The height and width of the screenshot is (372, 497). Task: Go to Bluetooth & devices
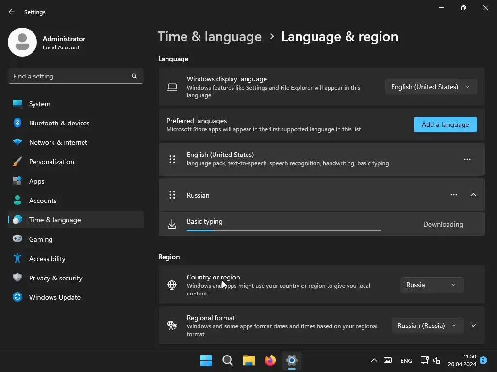pyautogui.click(x=75, y=123)
